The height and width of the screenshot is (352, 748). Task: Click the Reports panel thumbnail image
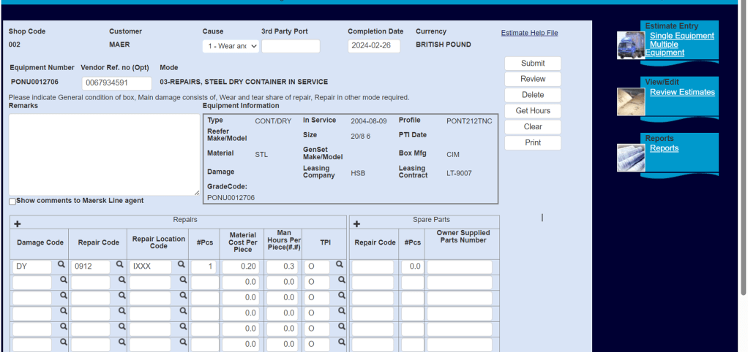(x=629, y=156)
